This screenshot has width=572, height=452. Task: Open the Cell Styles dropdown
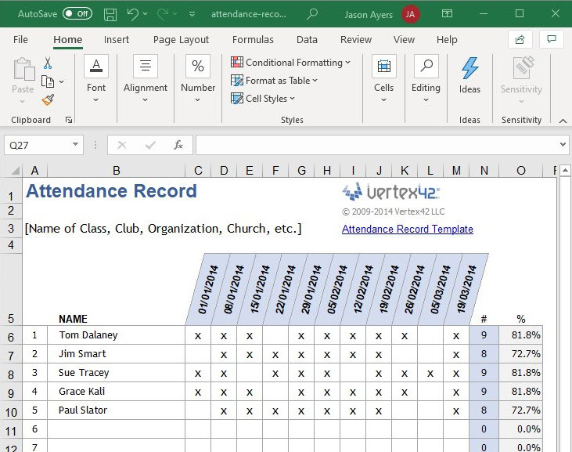[263, 99]
